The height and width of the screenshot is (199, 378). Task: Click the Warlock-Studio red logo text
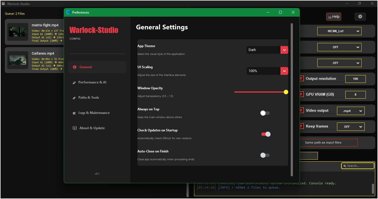pos(94,30)
